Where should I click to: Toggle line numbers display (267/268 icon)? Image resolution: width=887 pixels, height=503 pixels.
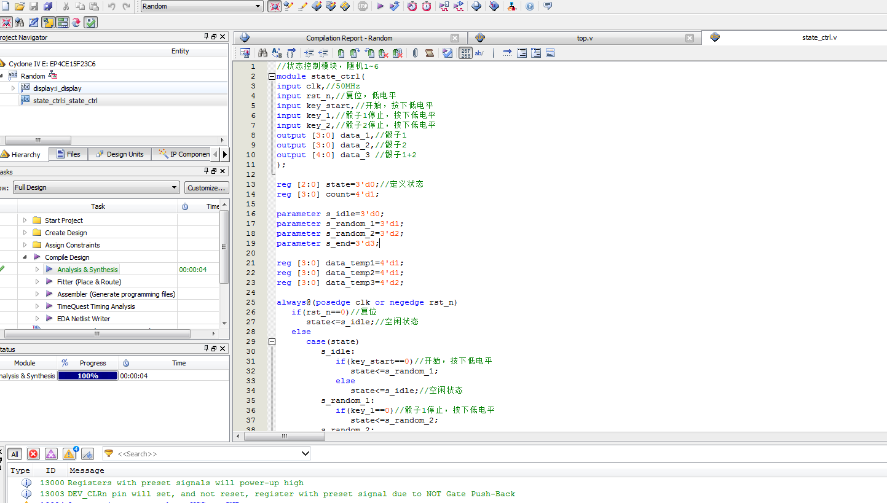click(466, 53)
